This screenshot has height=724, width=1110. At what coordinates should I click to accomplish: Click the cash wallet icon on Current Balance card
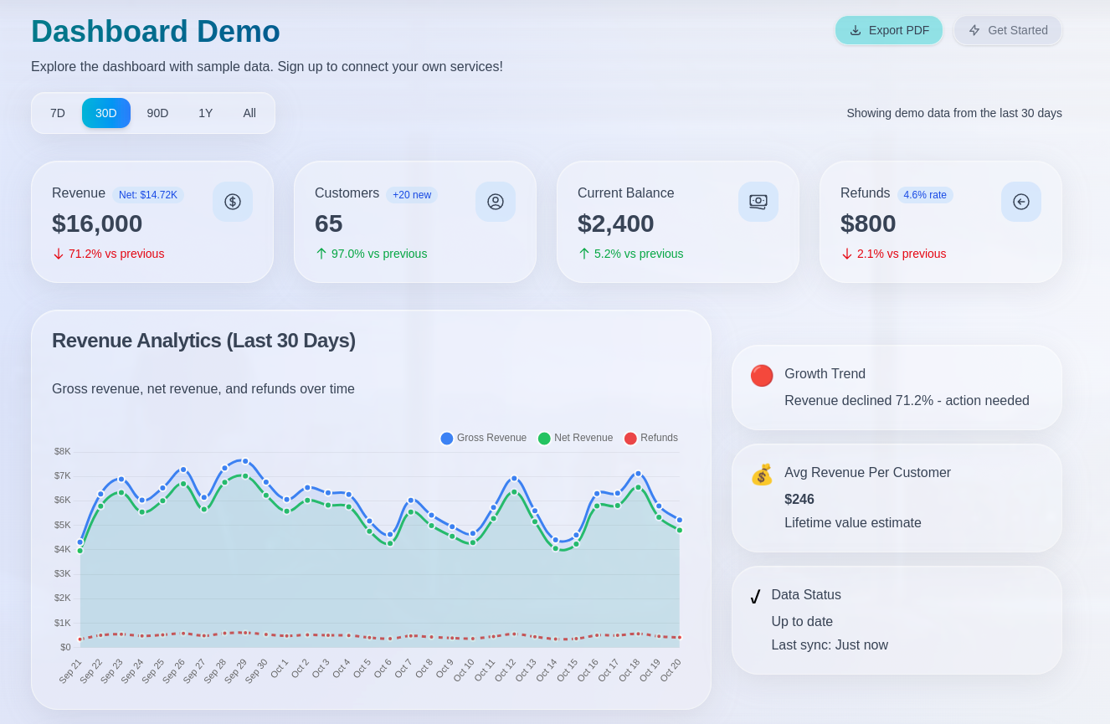pos(758,201)
